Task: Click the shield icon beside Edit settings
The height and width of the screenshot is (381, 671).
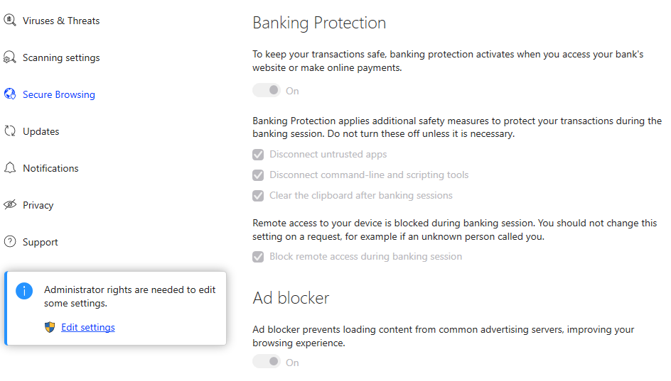Action: pos(50,327)
